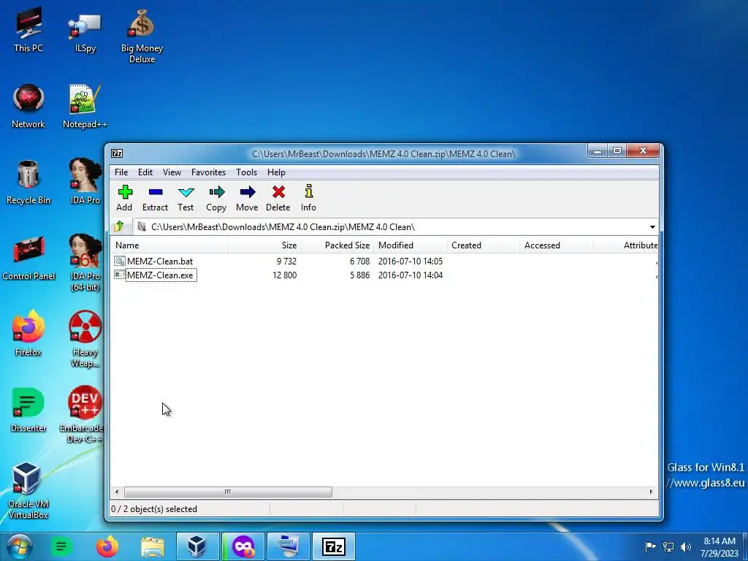Click the Add toolbar button in 7-Zip
This screenshot has width=748, height=561.
(124, 198)
